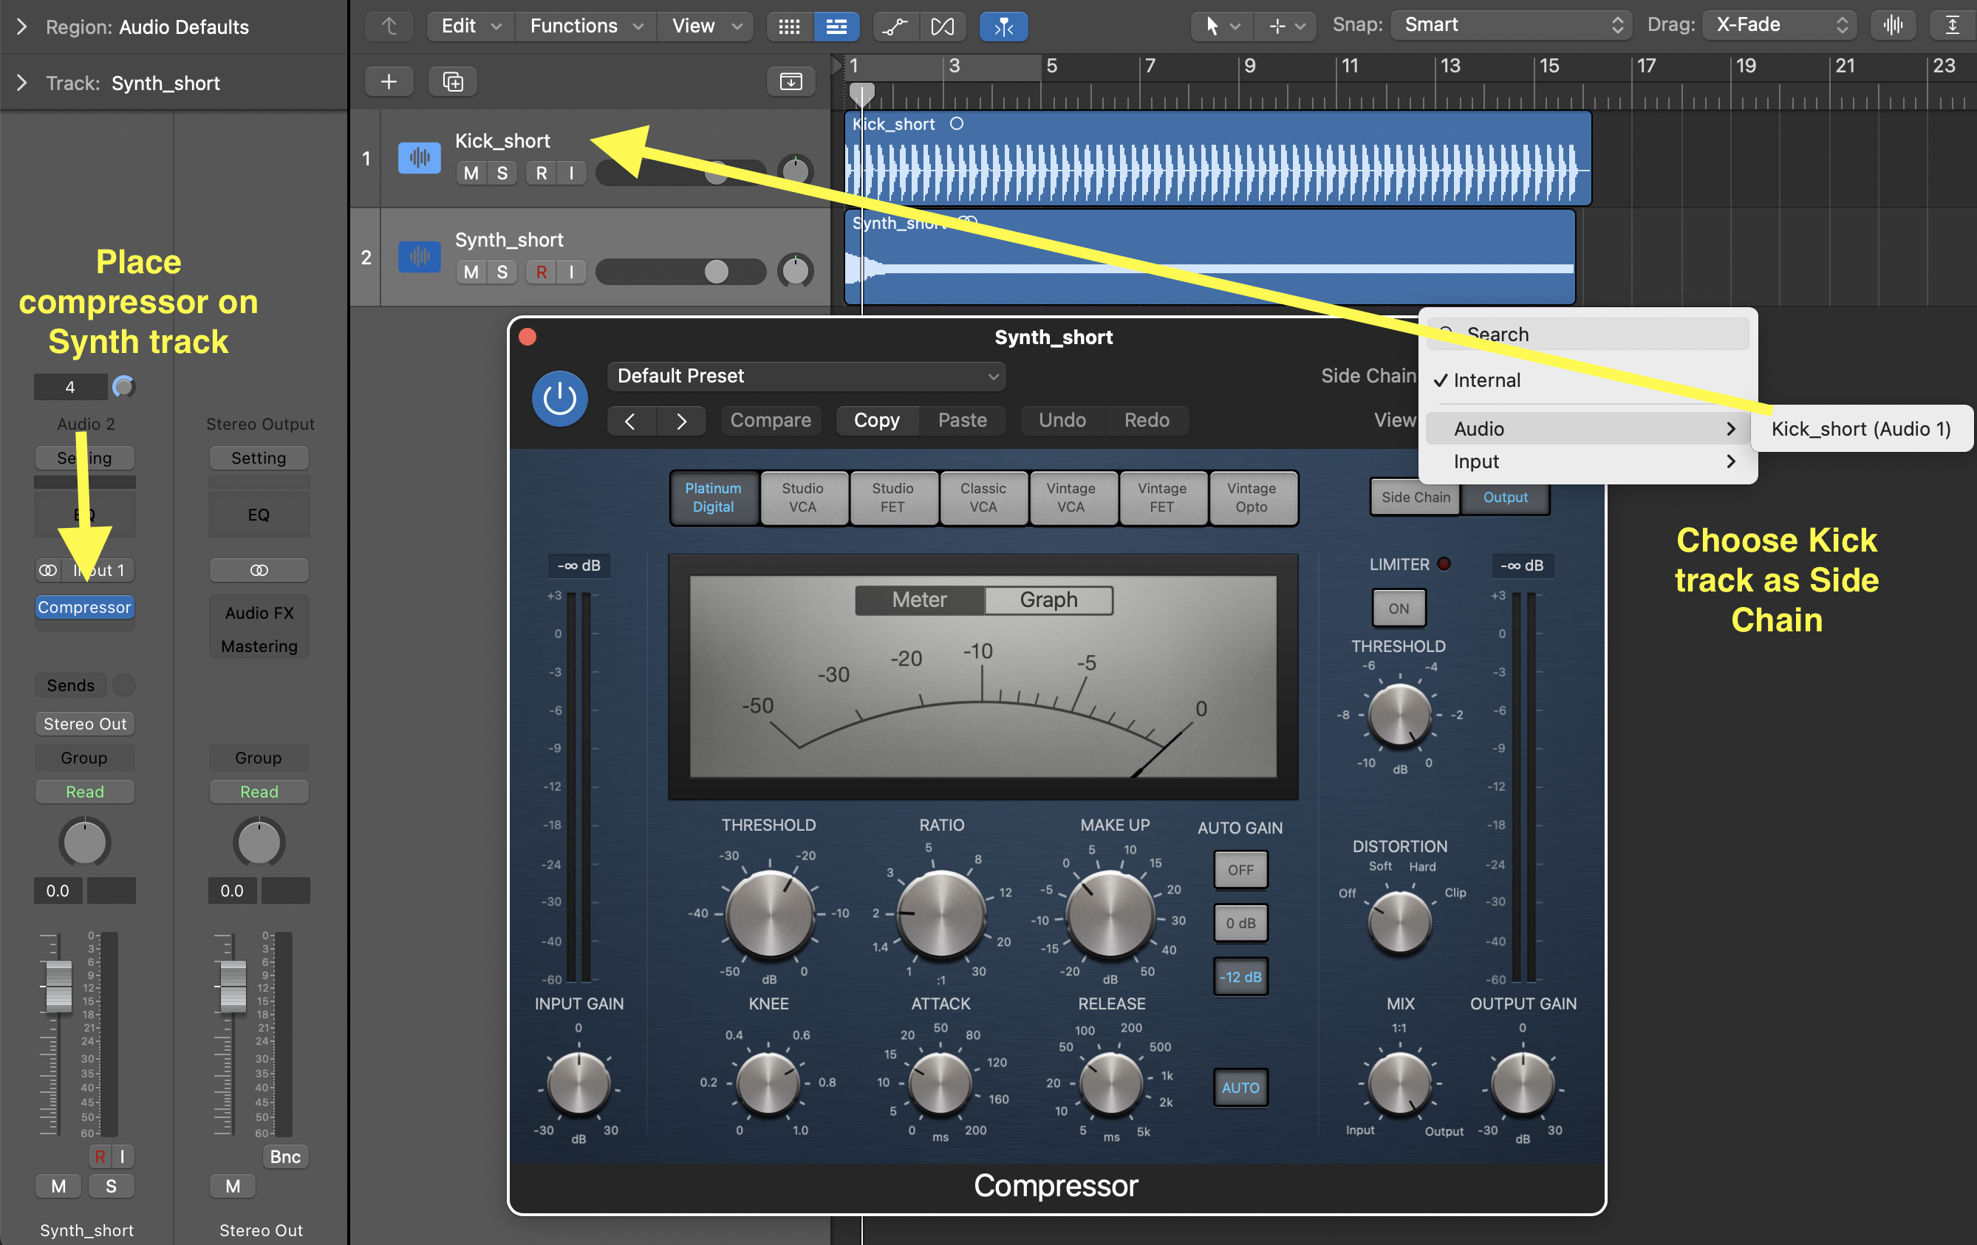Click the Flex view toolbar icon

tap(942, 27)
